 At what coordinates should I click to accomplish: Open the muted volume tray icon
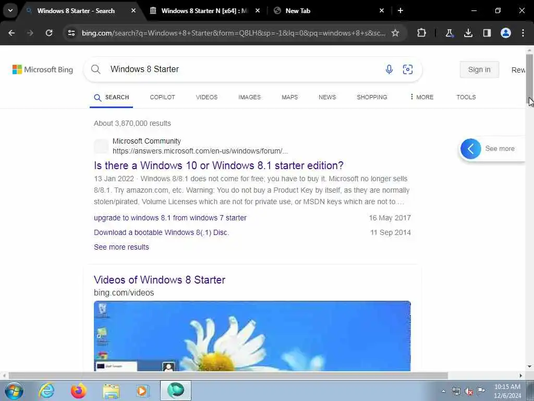click(469, 391)
